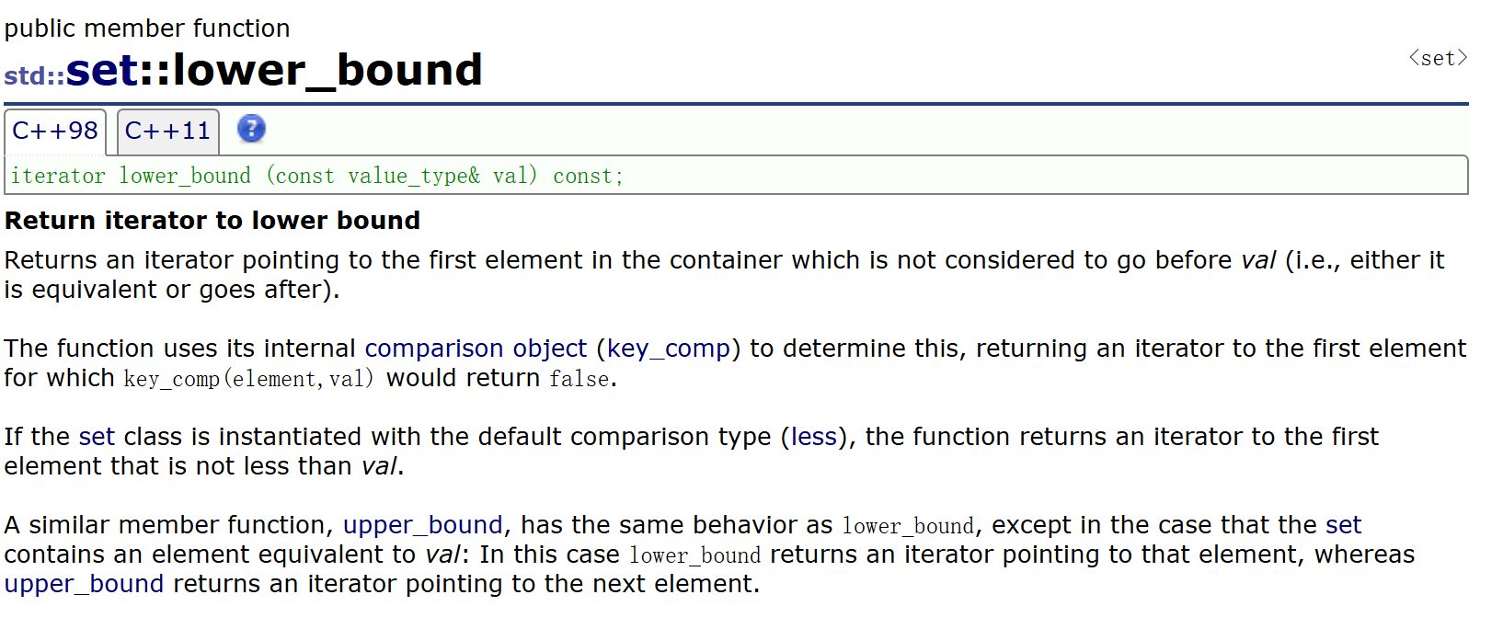Click the 'public member function' label
Image resolution: width=1503 pixels, height=629 pixels.
coord(147,29)
